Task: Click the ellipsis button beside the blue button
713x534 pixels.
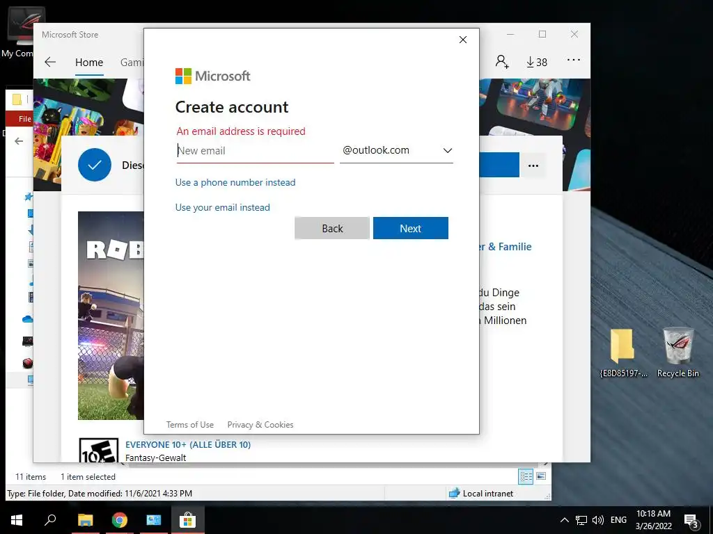Action: tap(533, 165)
